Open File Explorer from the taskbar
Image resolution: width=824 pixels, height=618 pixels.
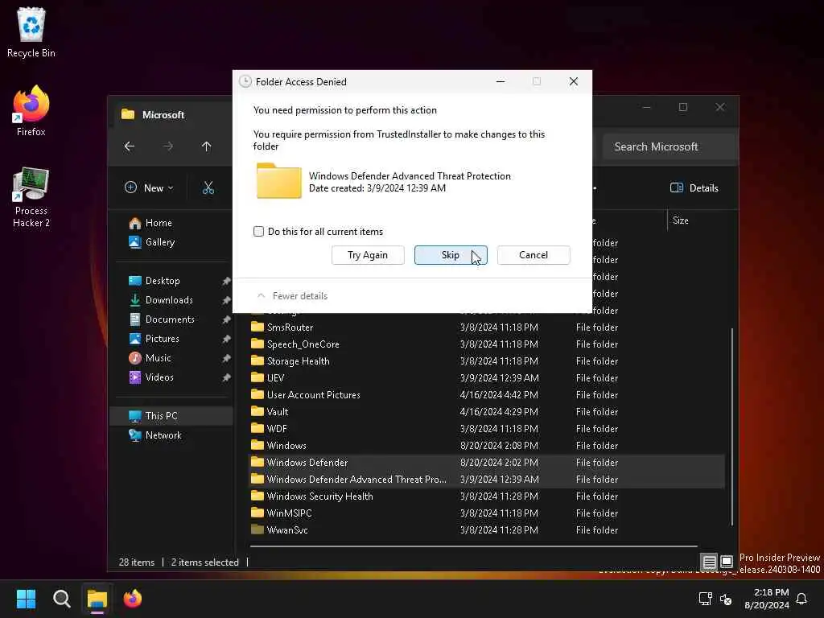97,599
